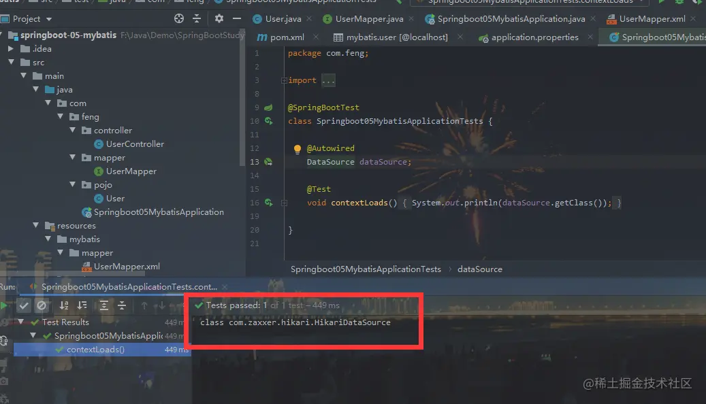Switch to the pom.xml tab

[x=287, y=37]
